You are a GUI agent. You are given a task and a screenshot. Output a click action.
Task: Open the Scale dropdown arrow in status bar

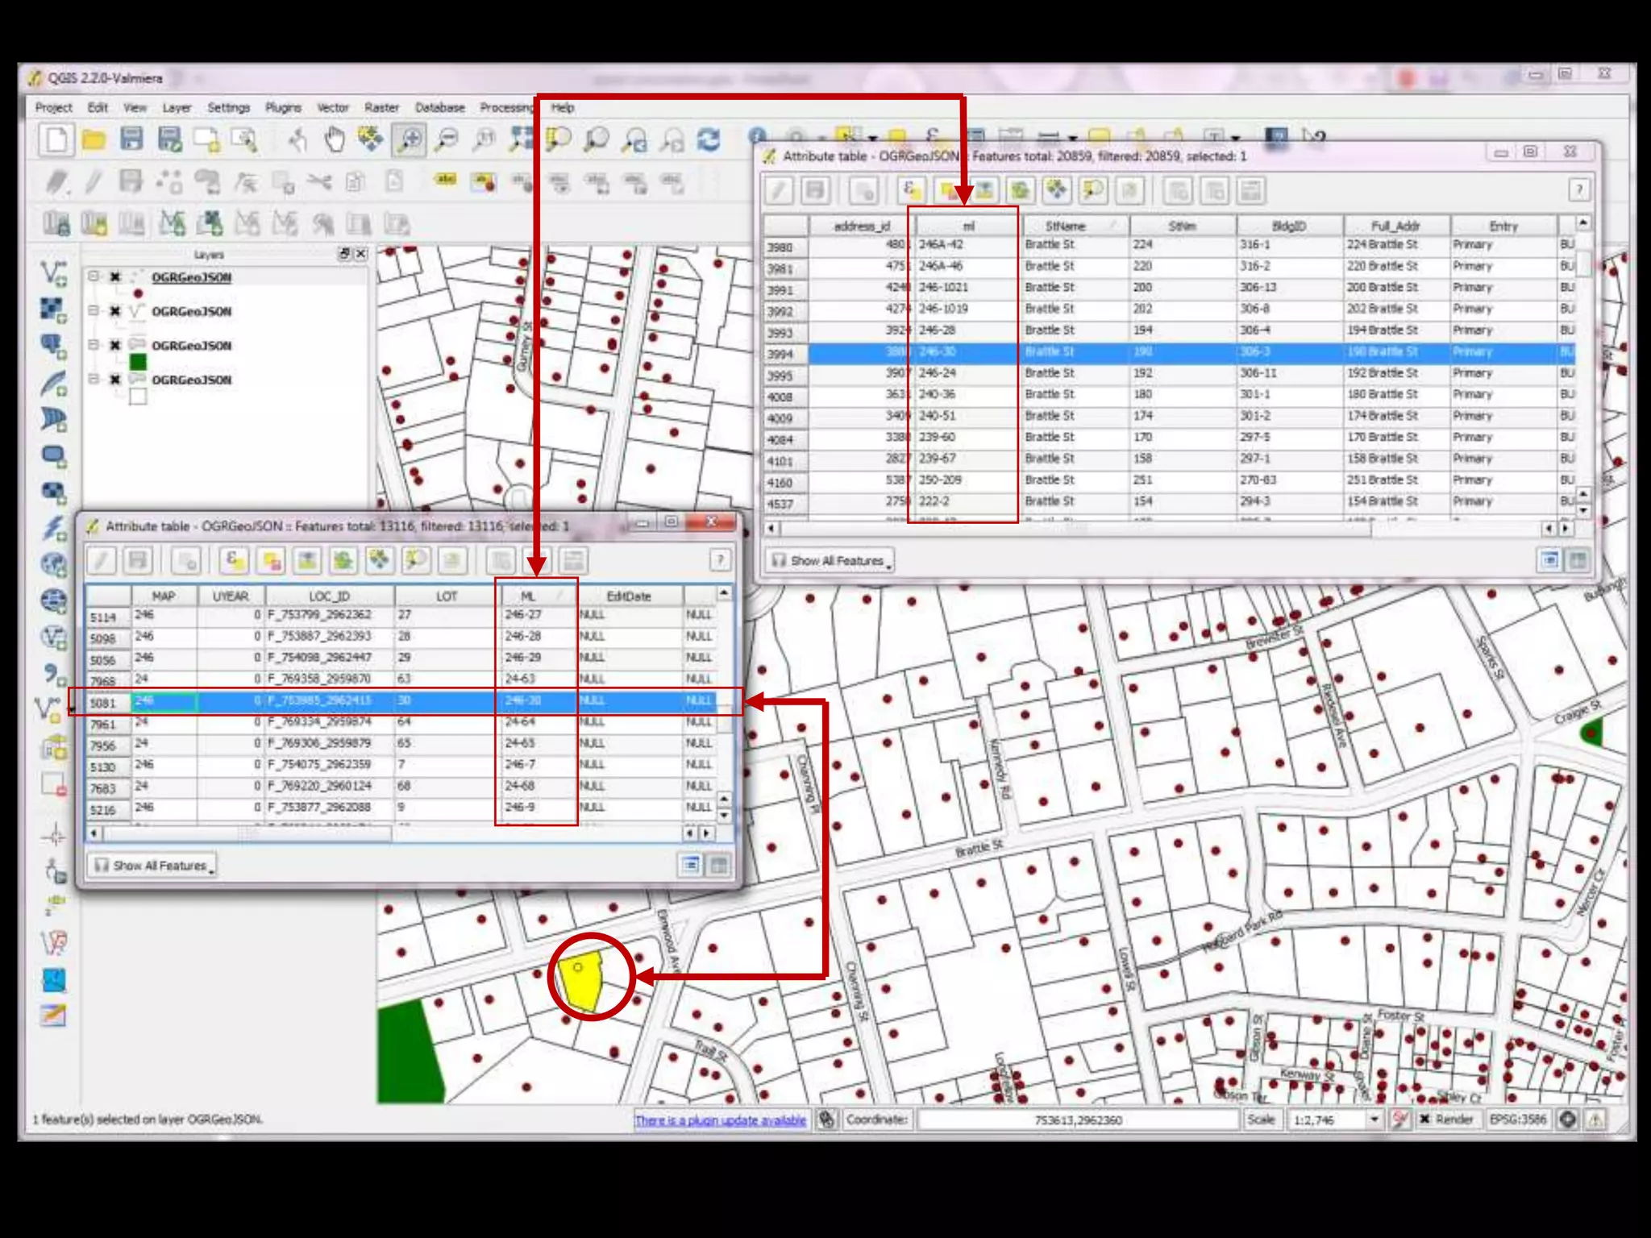coord(1374,1119)
